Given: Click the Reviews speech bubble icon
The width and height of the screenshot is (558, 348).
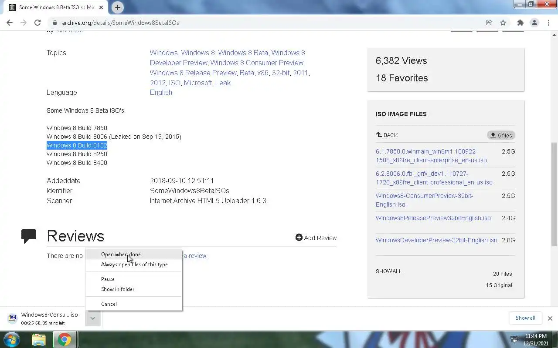Looking at the screenshot, I should tap(29, 236).
